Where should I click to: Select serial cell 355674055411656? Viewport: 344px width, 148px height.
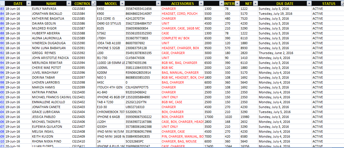(143, 9)
